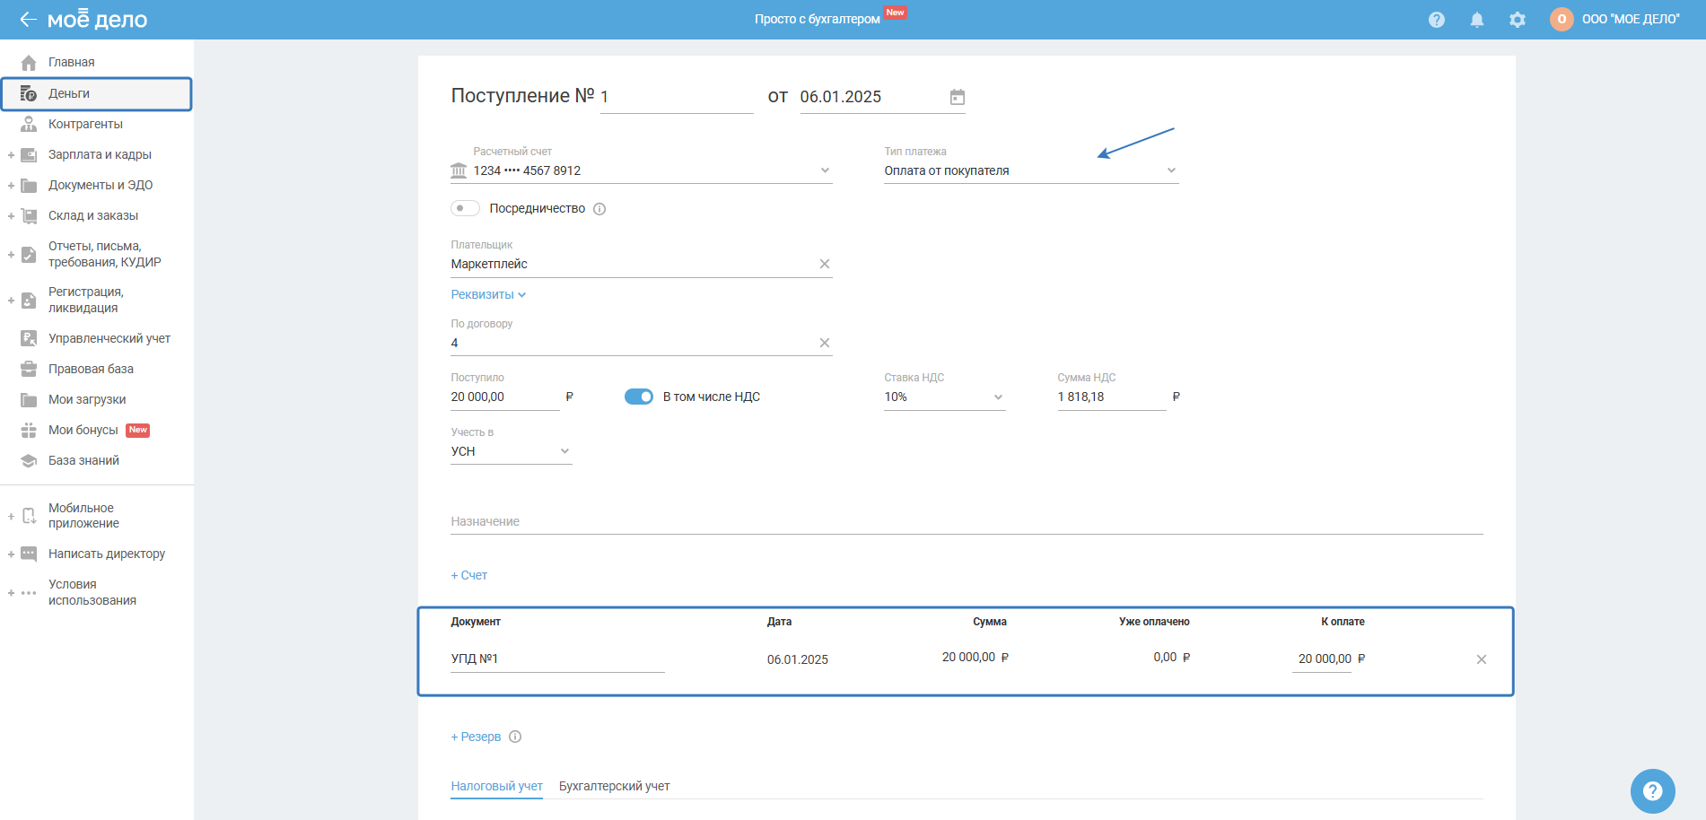Open settings gear in header
This screenshot has height=820, width=1706.
coord(1518,20)
